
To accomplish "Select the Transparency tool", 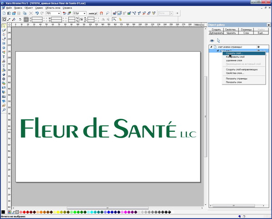I will [x=4, y=65].
